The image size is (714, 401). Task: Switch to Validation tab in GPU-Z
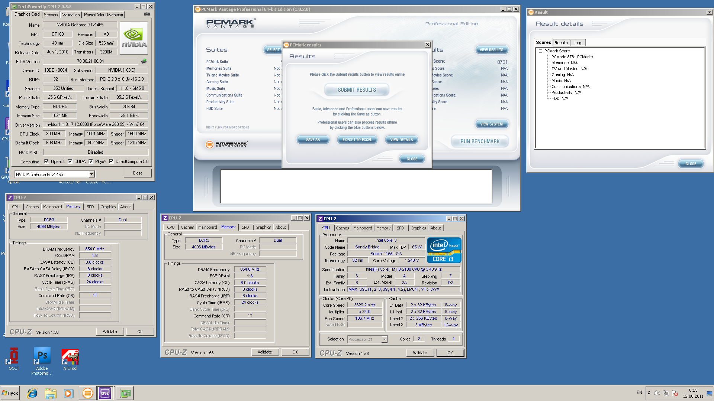71,15
